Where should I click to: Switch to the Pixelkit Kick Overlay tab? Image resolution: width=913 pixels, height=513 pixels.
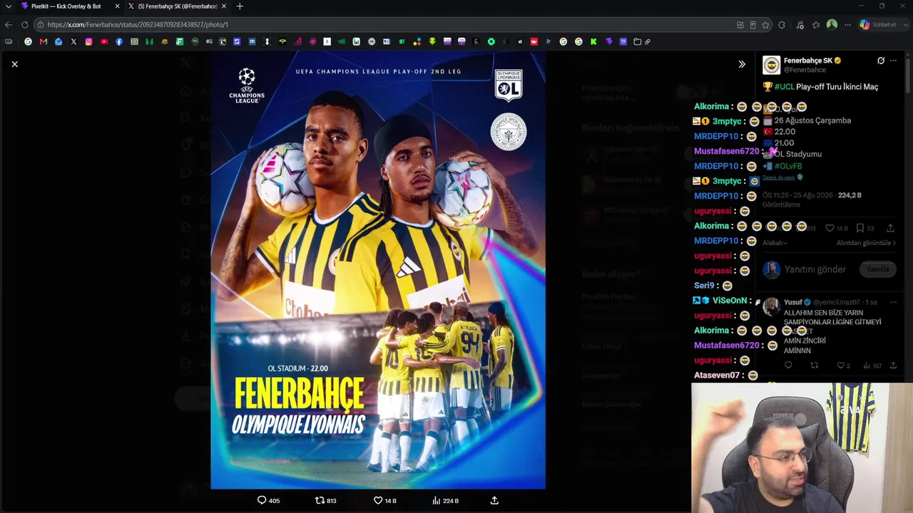tap(66, 6)
